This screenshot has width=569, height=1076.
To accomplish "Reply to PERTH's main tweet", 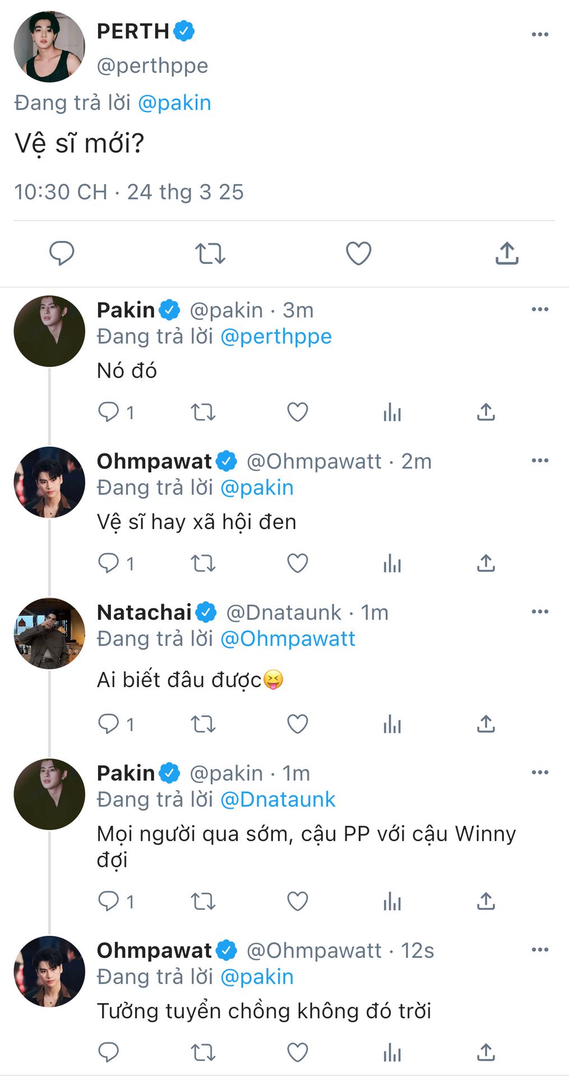I will [62, 253].
